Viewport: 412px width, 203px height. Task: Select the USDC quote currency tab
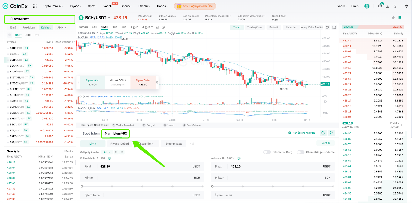click(x=28, y=35)
